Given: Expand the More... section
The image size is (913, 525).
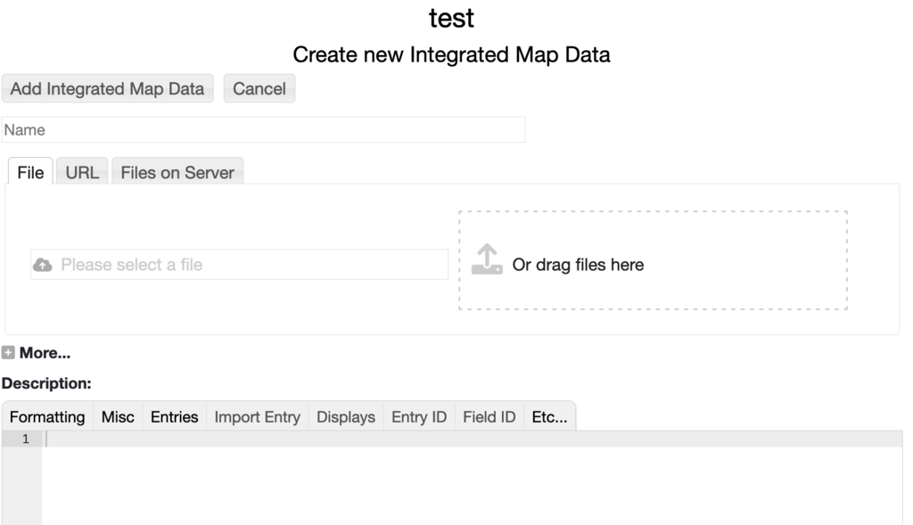Looking at the screenshot, I should click(x=45, y=353).
